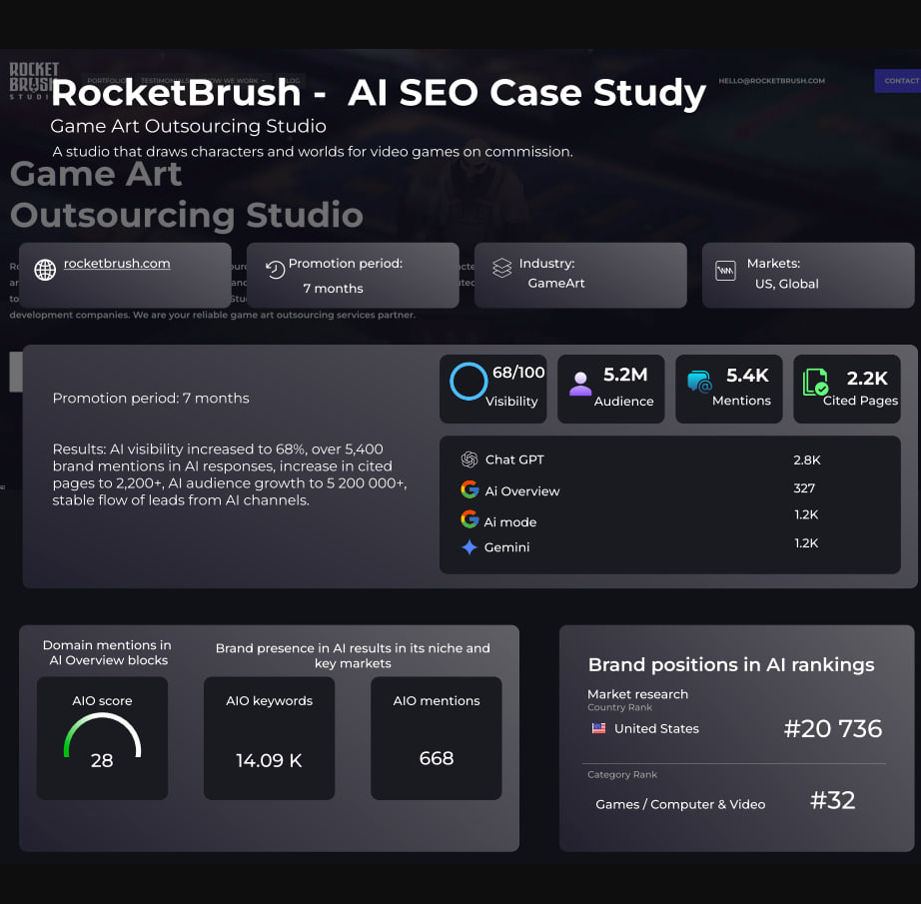
Task: Click the blue Visibility ring indicator
Action: [x=468, y=382]
